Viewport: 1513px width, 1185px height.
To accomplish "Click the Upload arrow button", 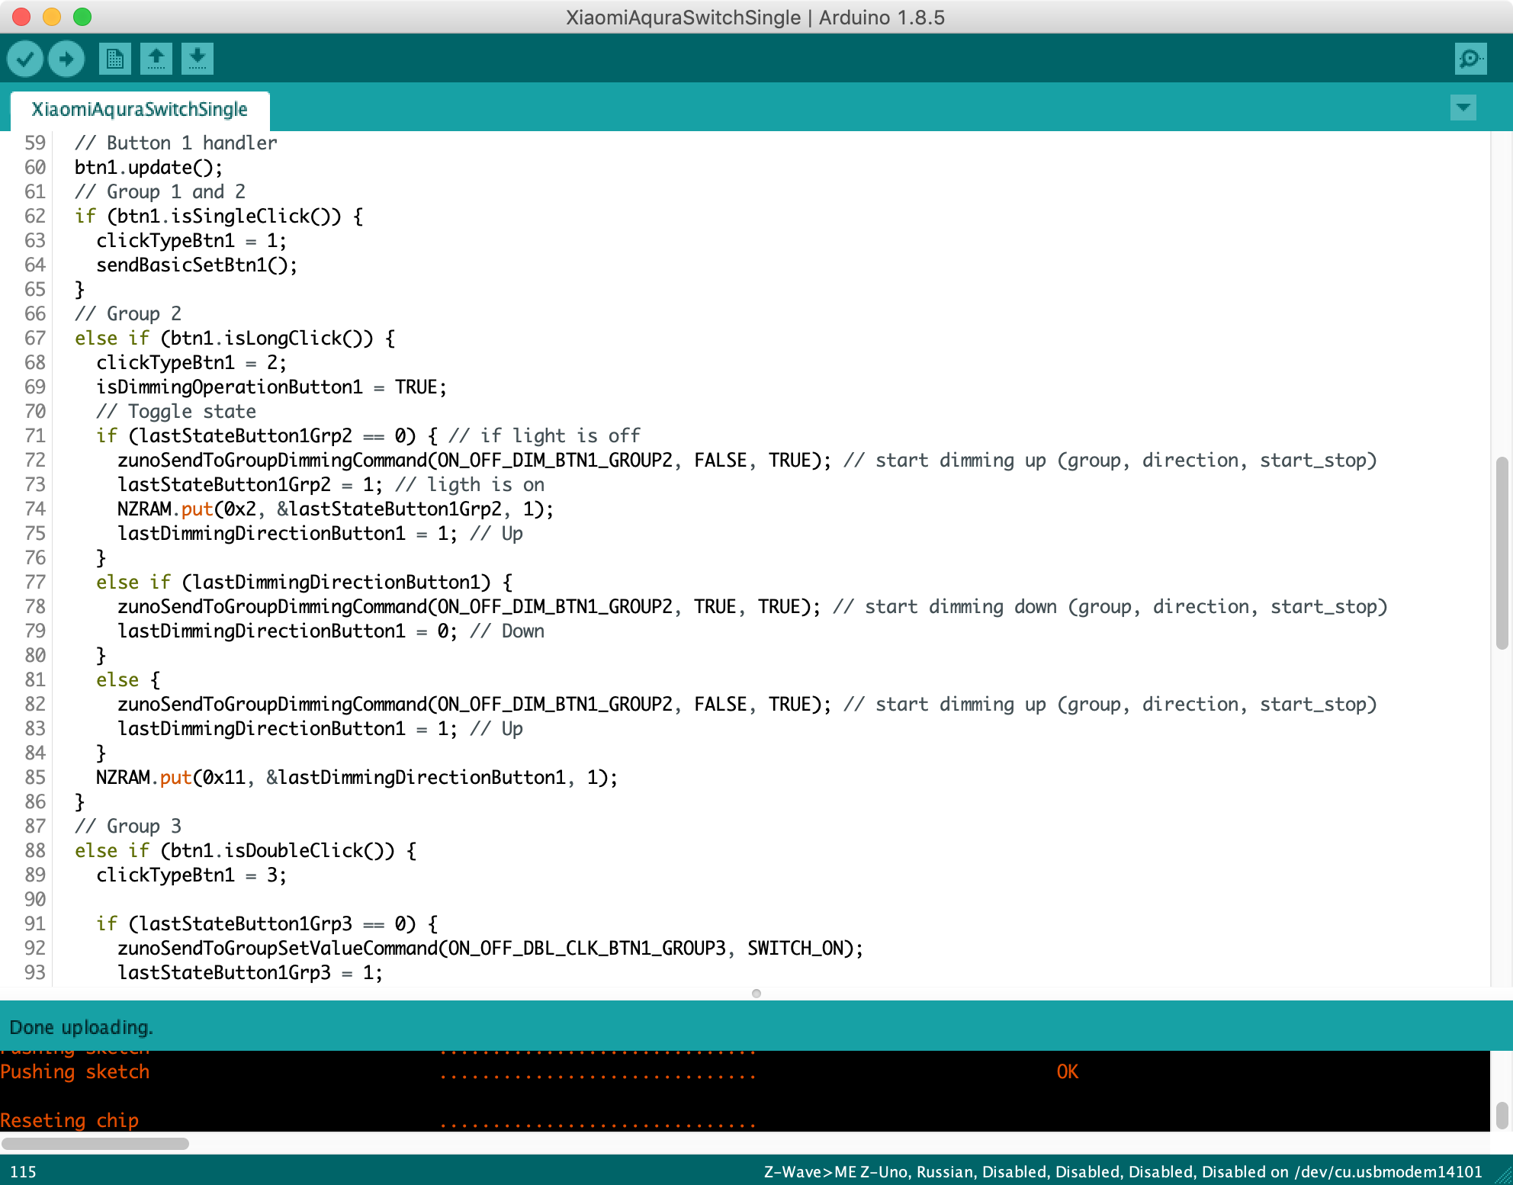I will click(x=66, y=59).
